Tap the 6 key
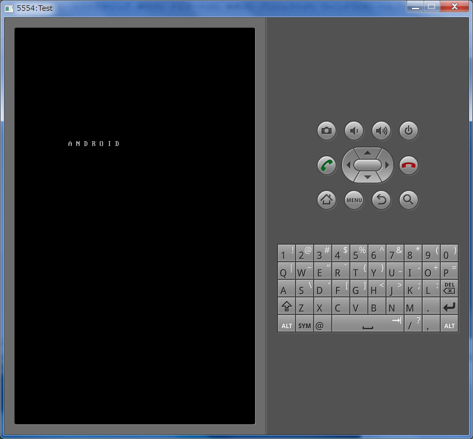Image resolution: width=473 pixels, height=439 pixels. 377,253
